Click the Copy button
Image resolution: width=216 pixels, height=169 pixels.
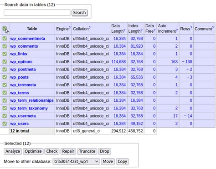[x=122, y=161]
